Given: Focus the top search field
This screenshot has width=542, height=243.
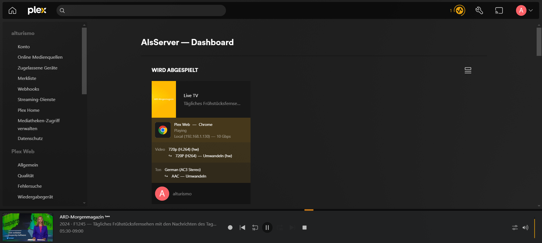Looking at the screenshot, I should (141, 10).
